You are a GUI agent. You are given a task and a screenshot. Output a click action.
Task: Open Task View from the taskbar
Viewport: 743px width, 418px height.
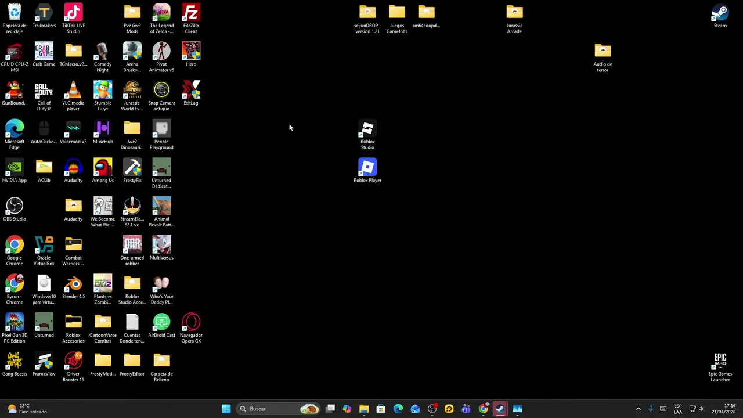click(330, 409)
